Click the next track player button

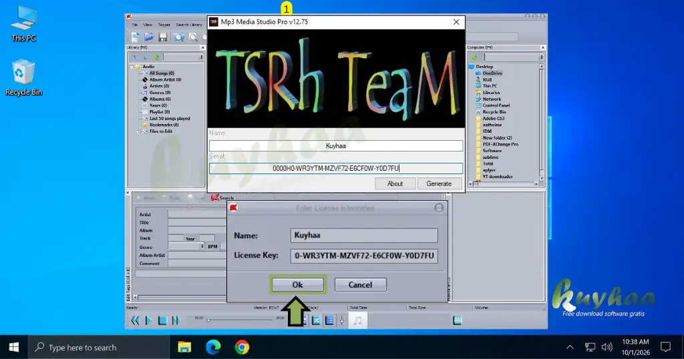tap(176, 321)
